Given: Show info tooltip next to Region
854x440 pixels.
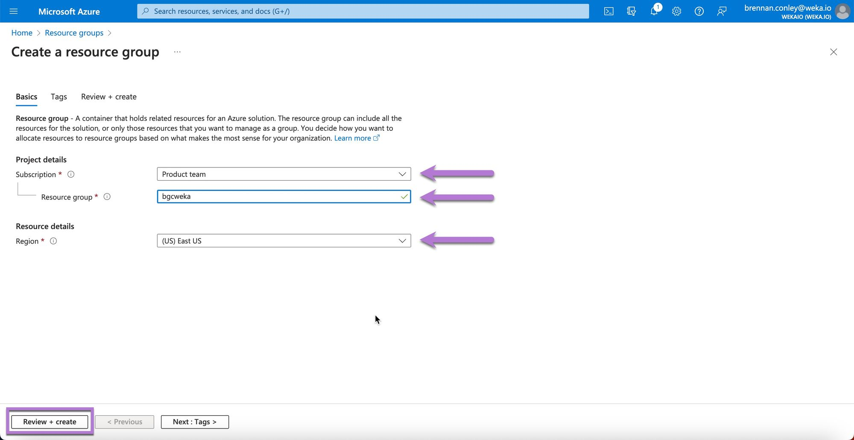Looking at the screenshot, I should (53, 241).
